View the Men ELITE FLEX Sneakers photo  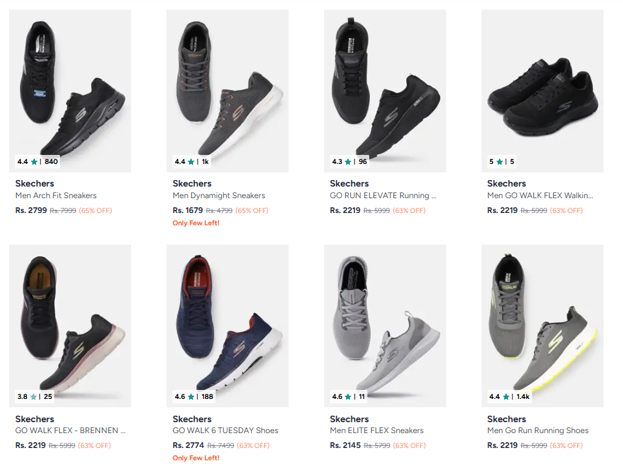tap(385, 320)
